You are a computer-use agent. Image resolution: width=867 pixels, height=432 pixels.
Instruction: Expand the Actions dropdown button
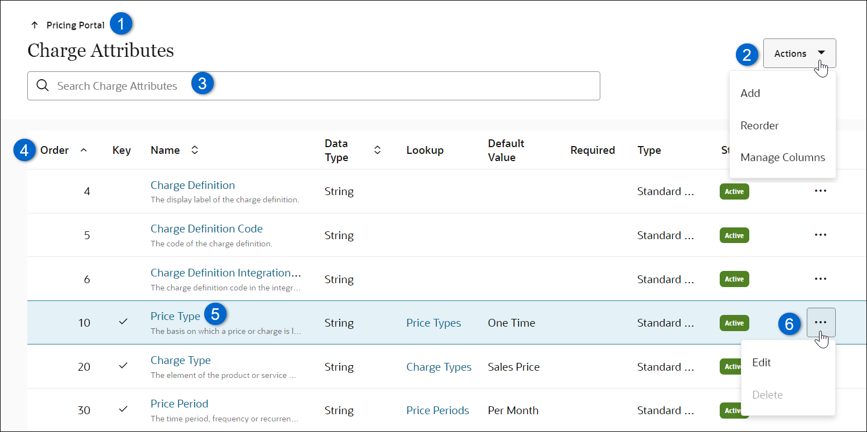pyautogui.click(x=799, y=54)
